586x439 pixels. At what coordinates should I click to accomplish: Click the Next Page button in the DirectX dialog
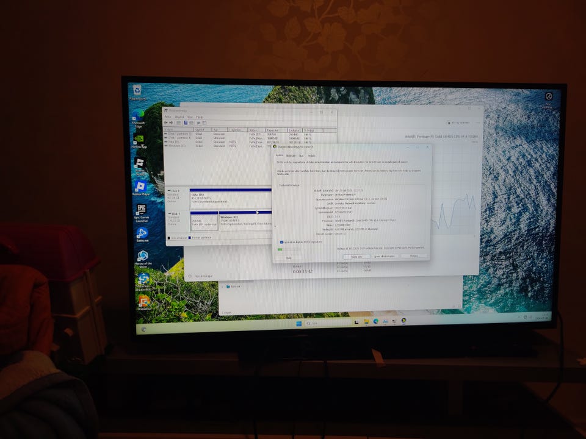[356, 257]
